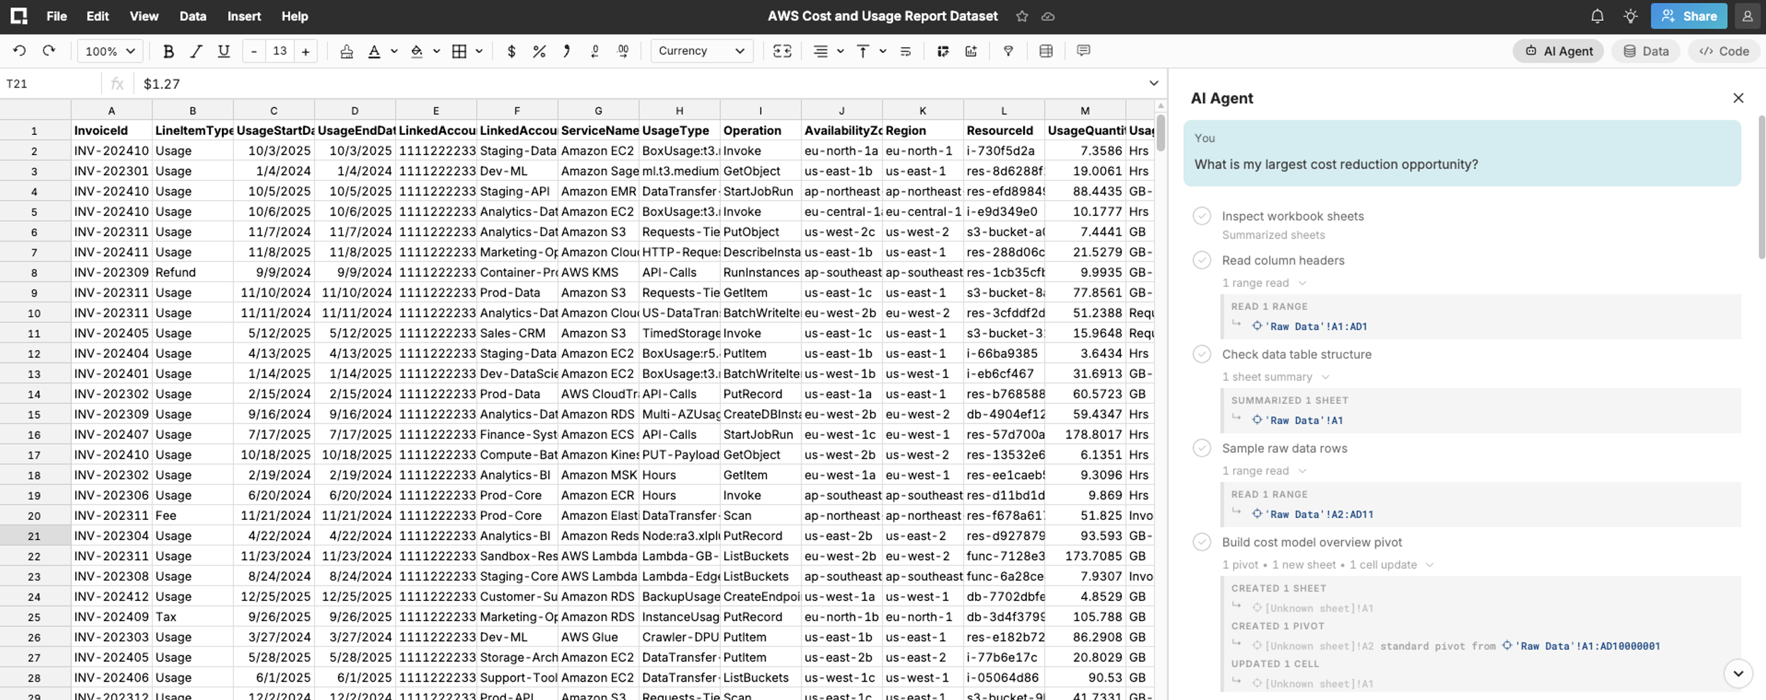This screenshot has height=700, width=1766.
Task: Click the vertical scrollbar of the spreadsheet
Action: 1160,133
